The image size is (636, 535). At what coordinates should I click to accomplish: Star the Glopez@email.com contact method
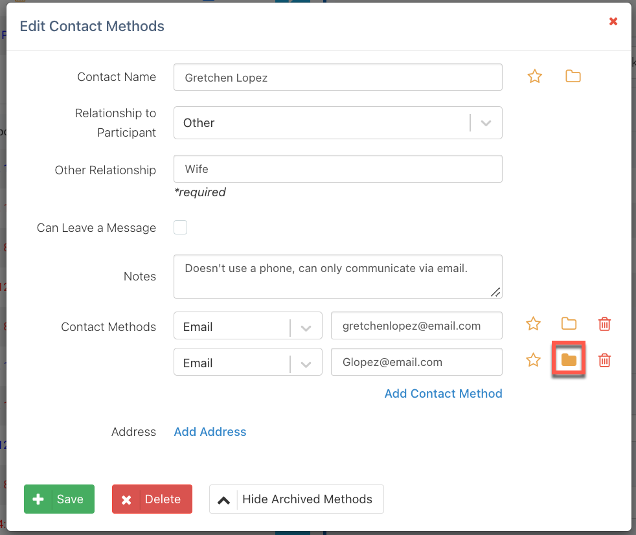click(x=533, y=360)
